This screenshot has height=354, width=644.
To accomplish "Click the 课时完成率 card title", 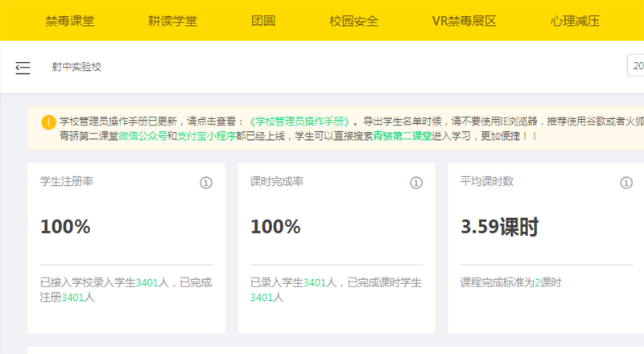I will 277,181.
